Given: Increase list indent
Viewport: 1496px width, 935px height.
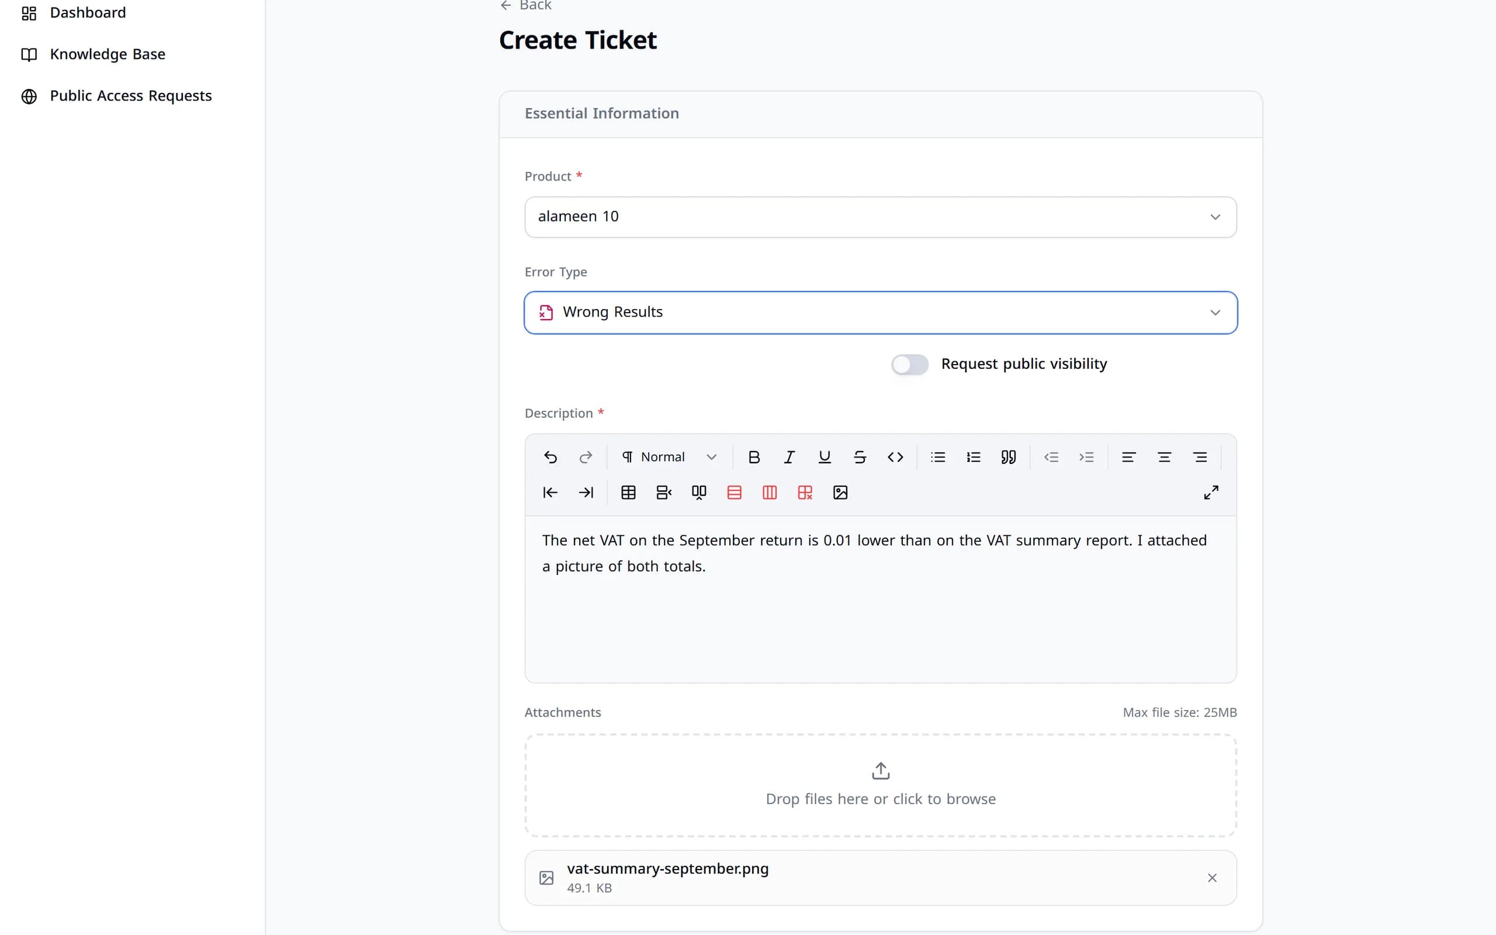Looking at the screenshot, I should (x=1086, y=457).
